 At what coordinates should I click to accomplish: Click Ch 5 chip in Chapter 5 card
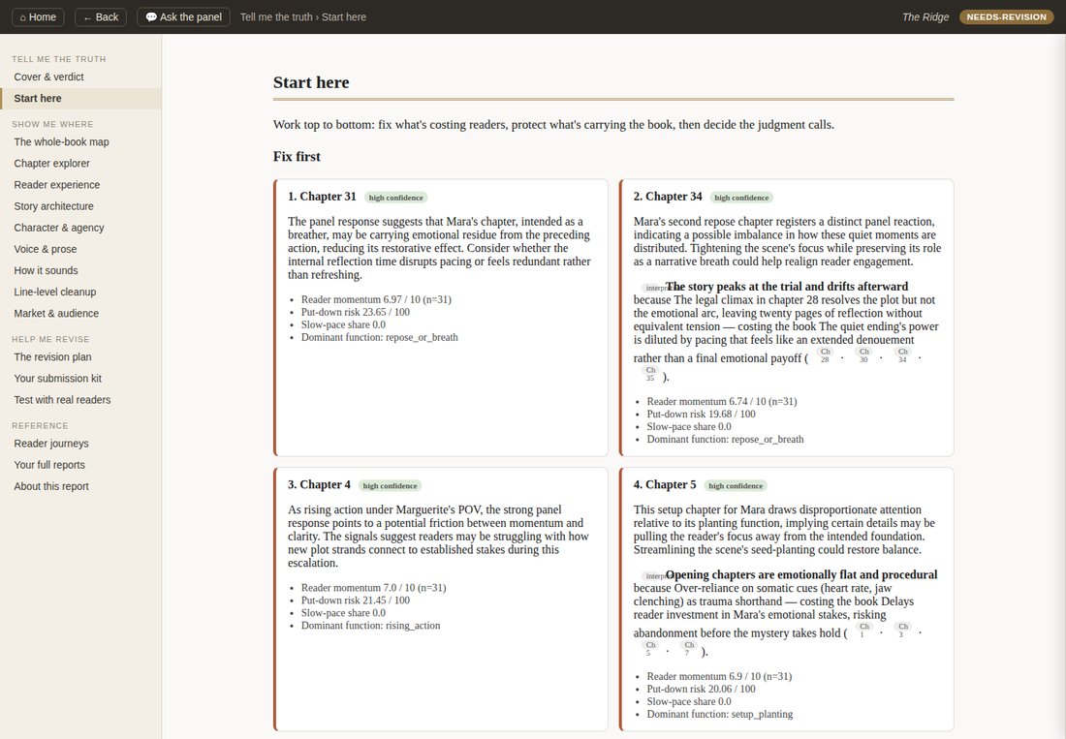pos(650,649)
